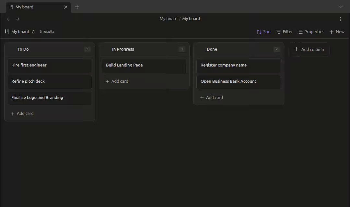The image size is (350, 207).
Task: Add a card to the In Progress column
Action: (117, 81)
